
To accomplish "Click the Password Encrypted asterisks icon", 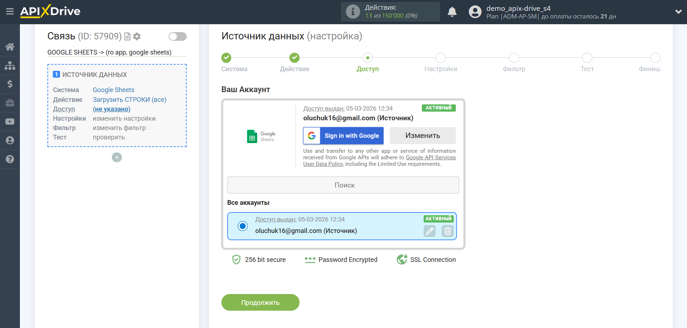I will (x=310, y=260).
